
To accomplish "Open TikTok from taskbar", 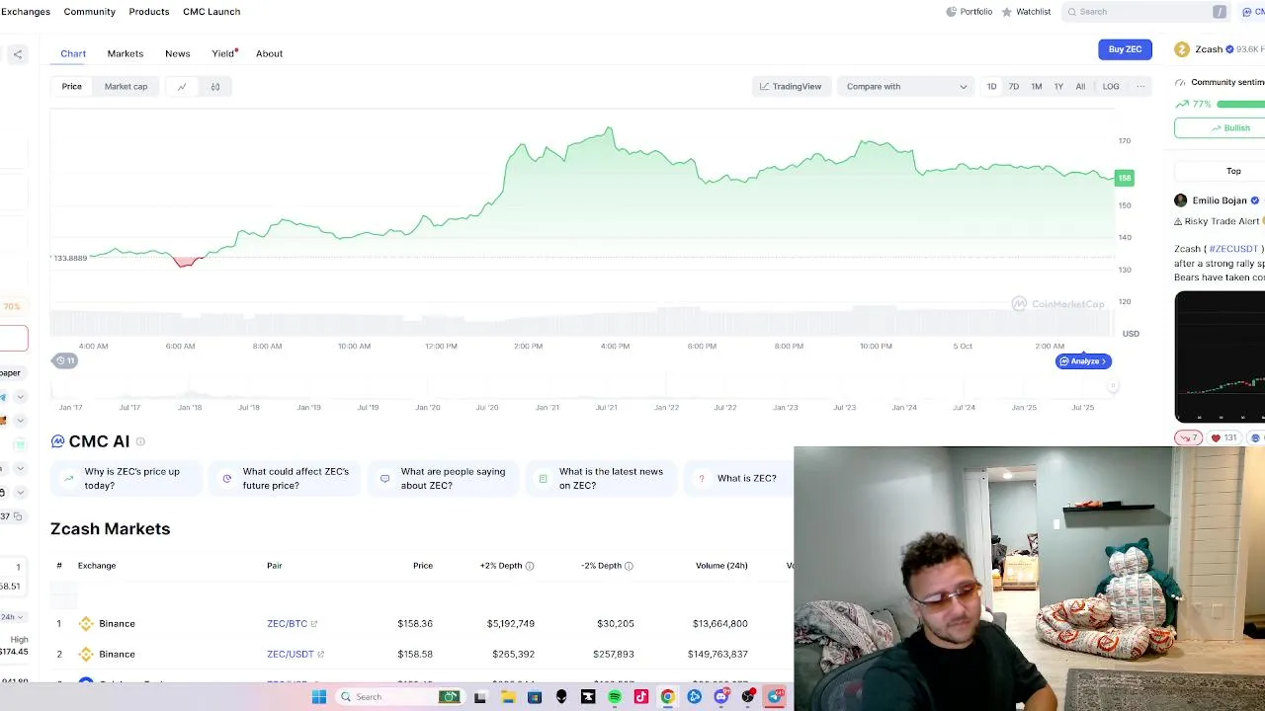I will (x=640, y=697).
